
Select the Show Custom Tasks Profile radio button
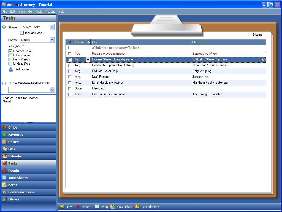click(4, 83)
